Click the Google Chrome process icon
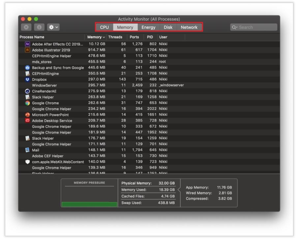296x242 pixels. click(27, 103)
